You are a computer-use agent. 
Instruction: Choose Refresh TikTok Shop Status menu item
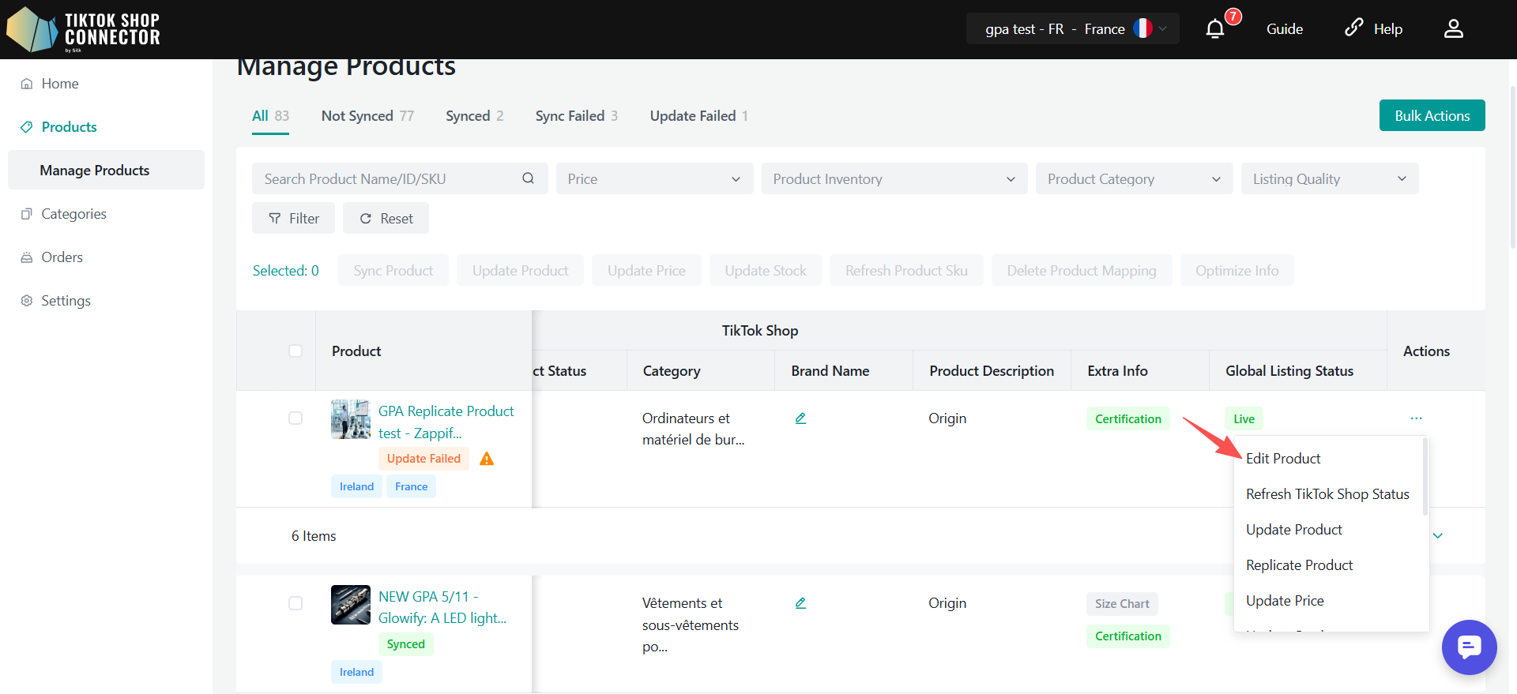click(x=1327, y=494)
